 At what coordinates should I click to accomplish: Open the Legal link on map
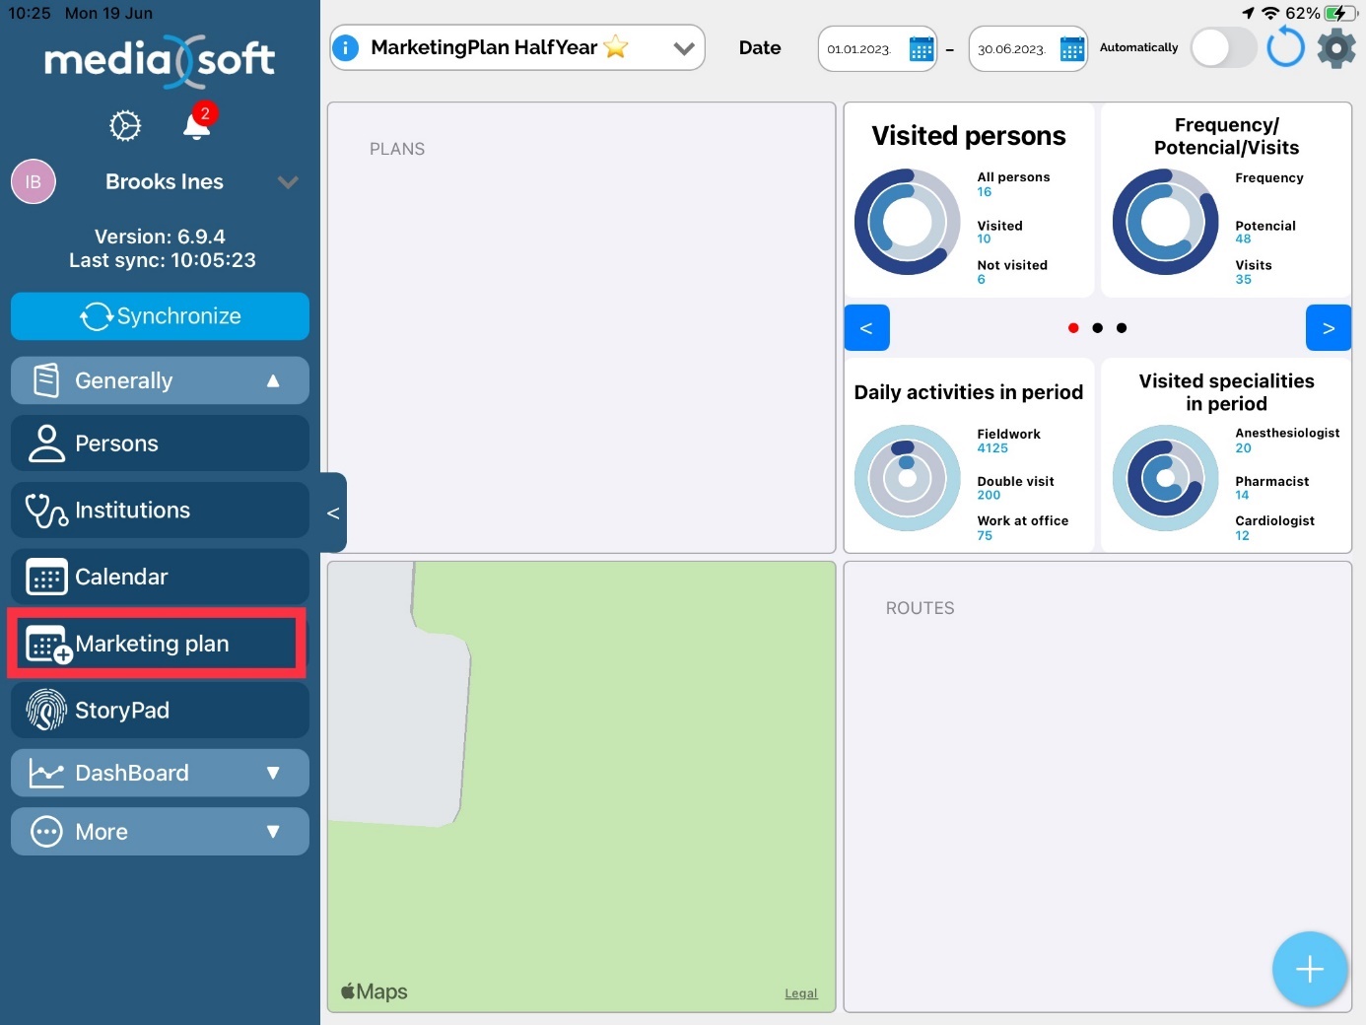pos(800,993)
